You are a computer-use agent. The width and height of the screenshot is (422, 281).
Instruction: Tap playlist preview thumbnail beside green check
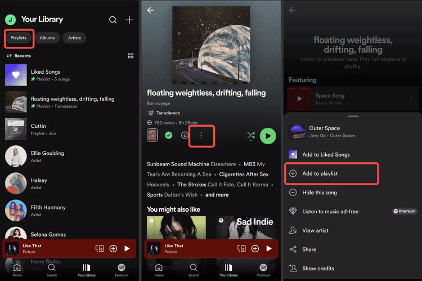click(x=152, y=135)
